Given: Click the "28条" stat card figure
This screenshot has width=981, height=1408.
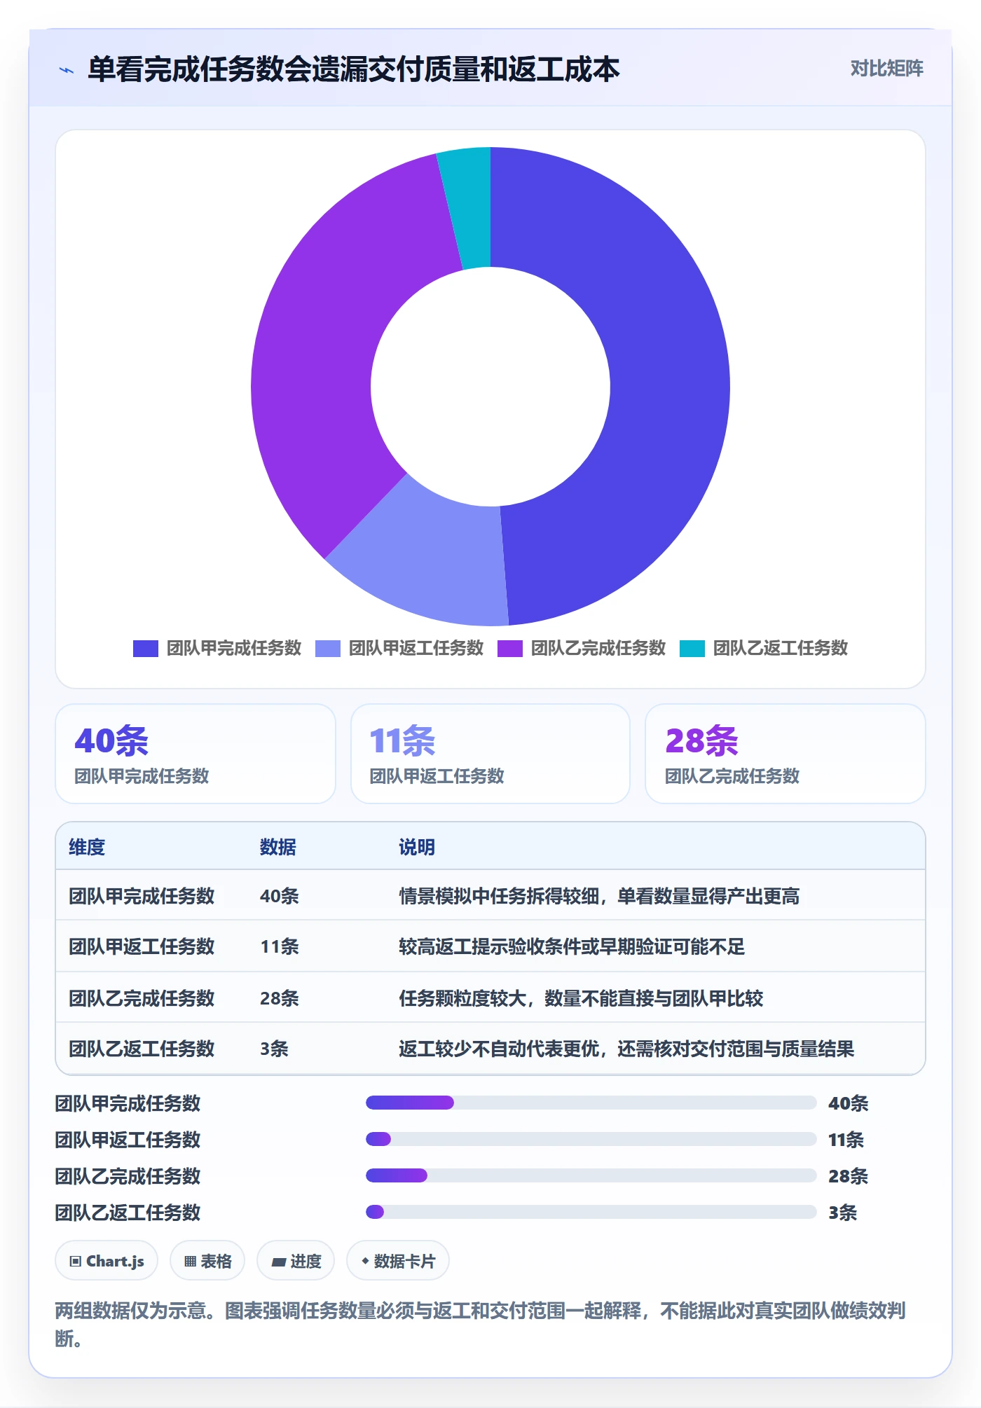Looking at the screenshot, I should click(x=701, y=740).
